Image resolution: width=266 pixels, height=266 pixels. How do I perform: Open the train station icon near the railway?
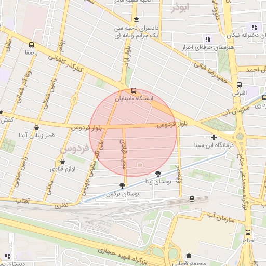192,199
